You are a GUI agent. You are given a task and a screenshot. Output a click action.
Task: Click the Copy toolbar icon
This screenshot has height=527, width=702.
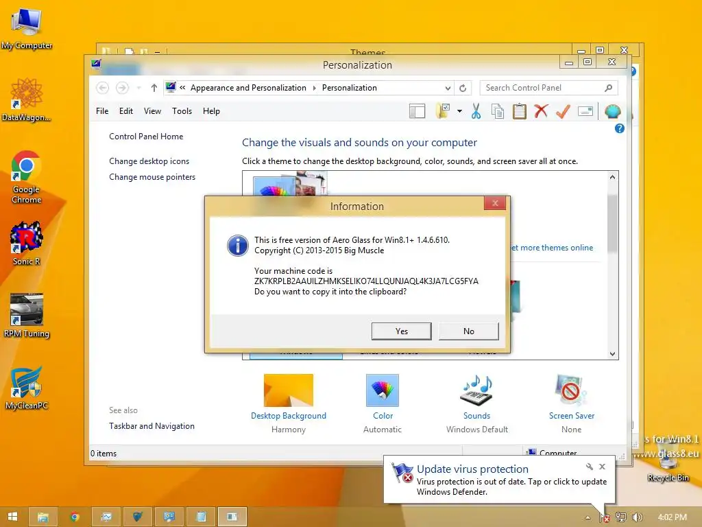[x=498, y=111]
